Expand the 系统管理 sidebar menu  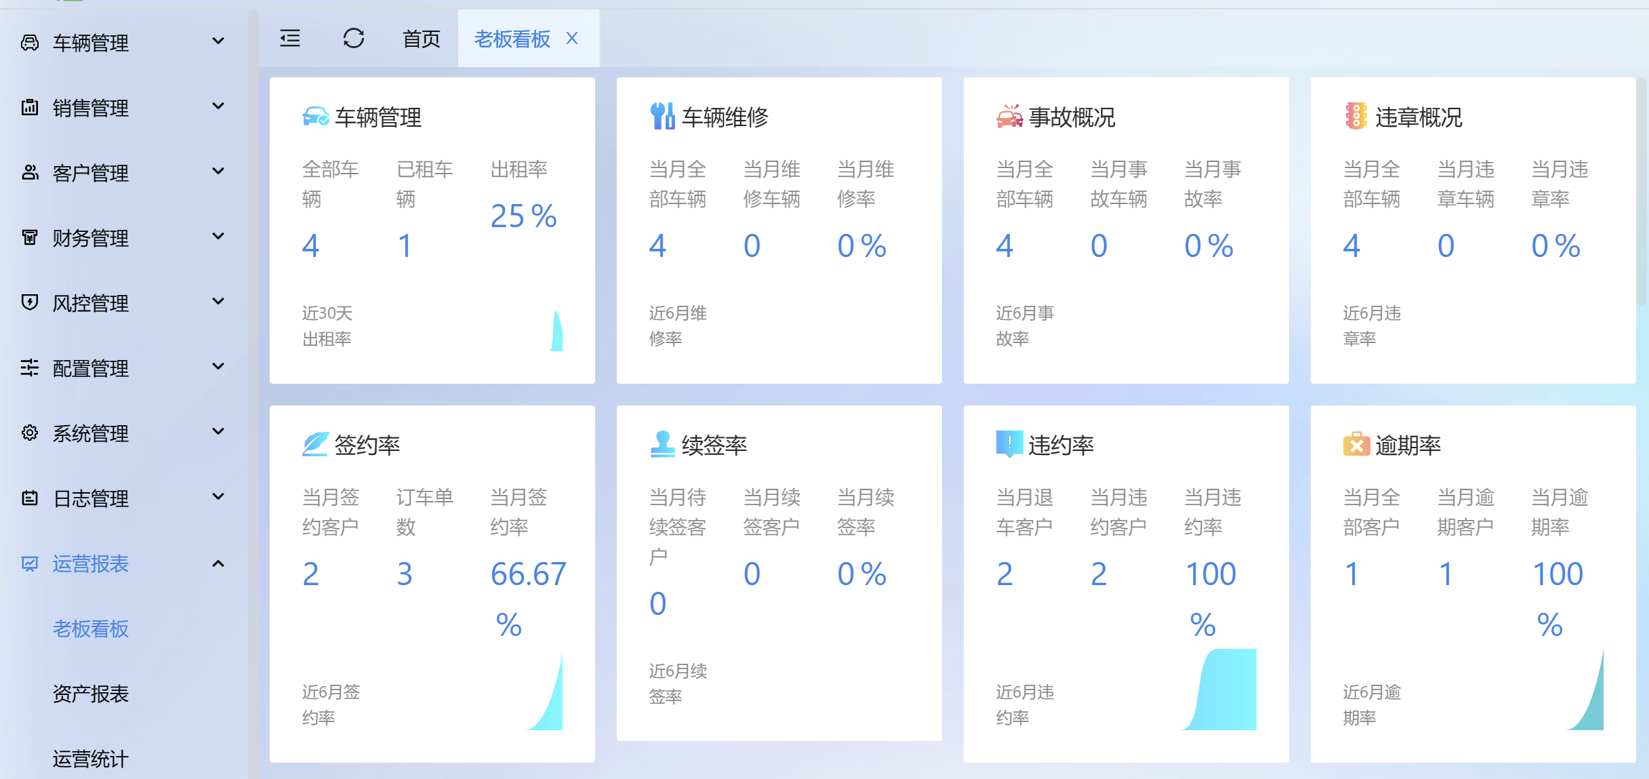pyautogui.click(x=122, y=433)
